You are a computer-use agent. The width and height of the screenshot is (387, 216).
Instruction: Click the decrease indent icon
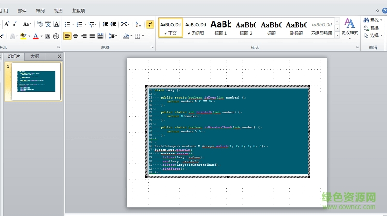[105, 24]
